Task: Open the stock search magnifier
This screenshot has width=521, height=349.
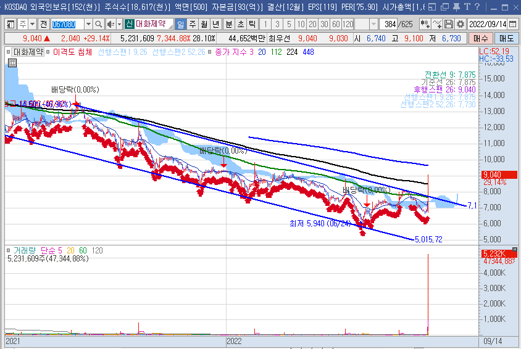Action: pyautogui.click(x=98, y=24)
